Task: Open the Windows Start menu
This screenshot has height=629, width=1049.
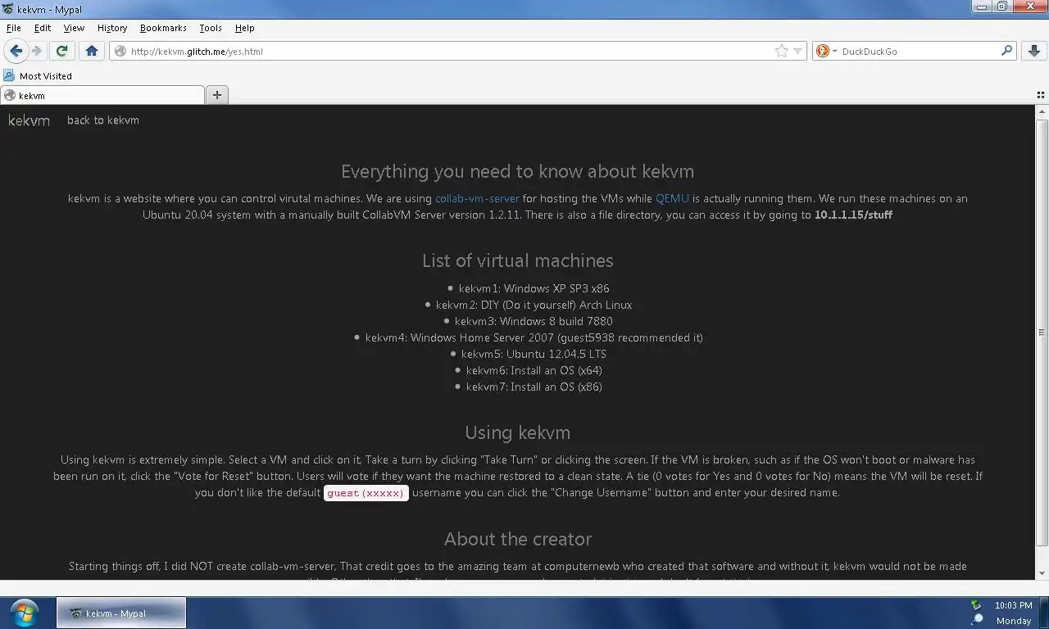Action: 24,613
